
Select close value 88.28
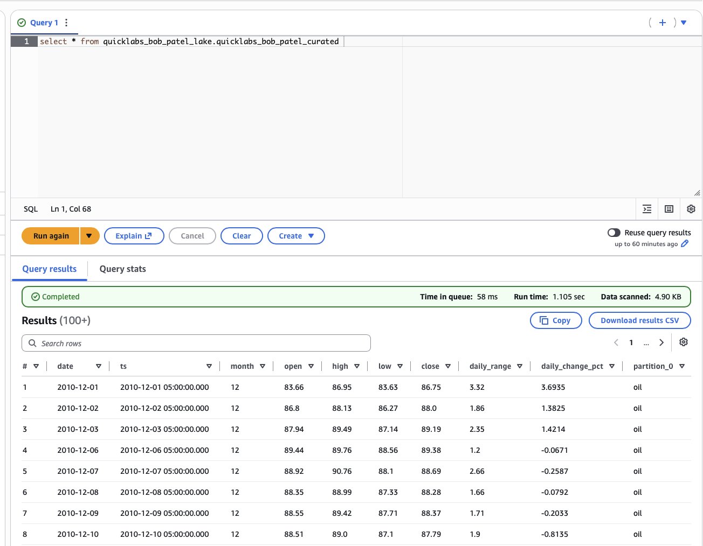[431, 492]
